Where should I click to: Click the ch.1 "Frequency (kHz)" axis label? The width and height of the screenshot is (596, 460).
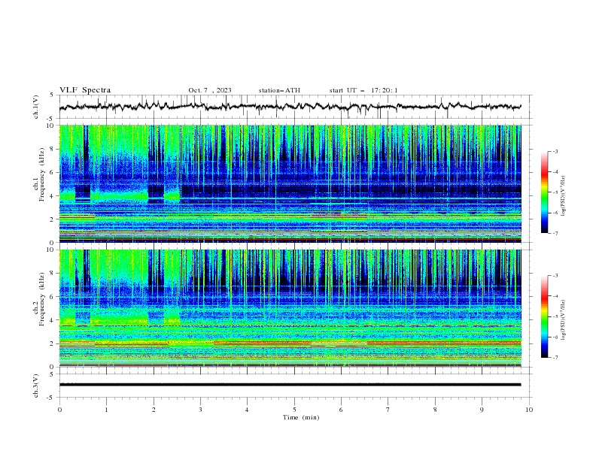pos(43,175)
